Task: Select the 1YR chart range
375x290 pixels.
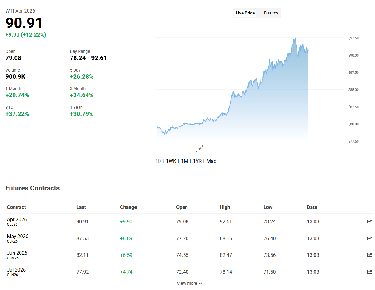Action: [x=197, y=161]
